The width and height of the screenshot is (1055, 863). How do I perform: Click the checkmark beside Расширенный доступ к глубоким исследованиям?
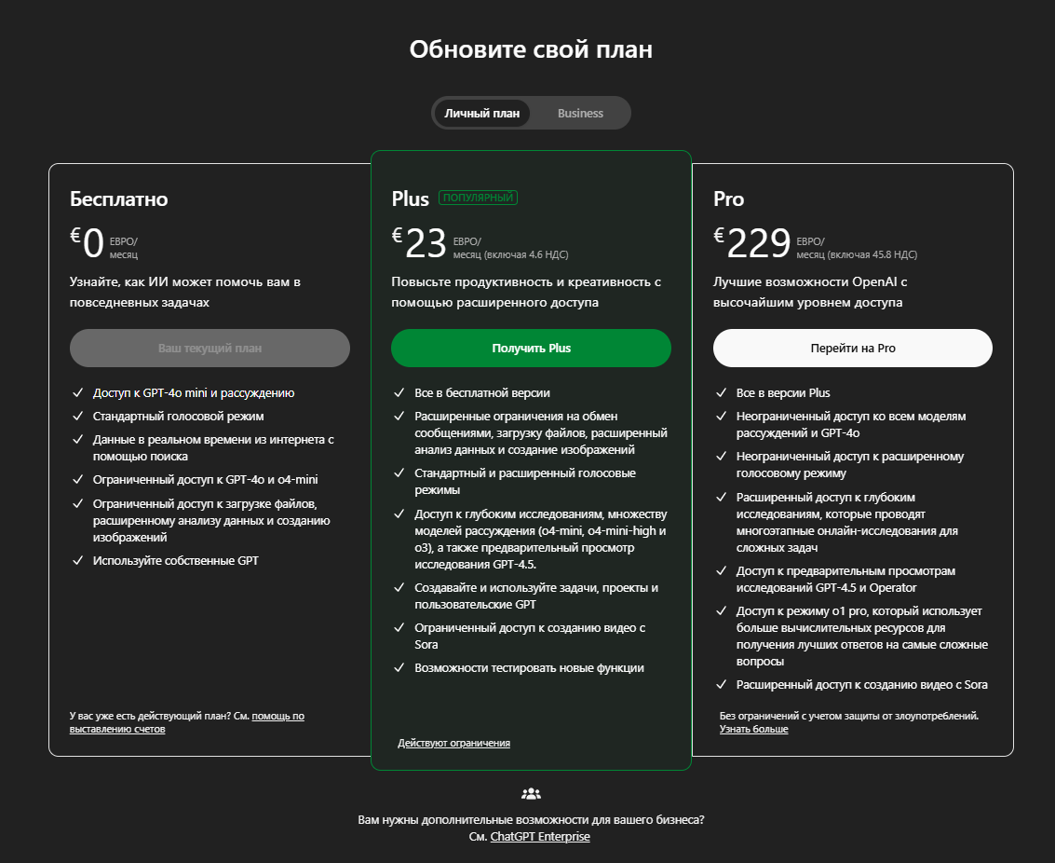(722, 497)
